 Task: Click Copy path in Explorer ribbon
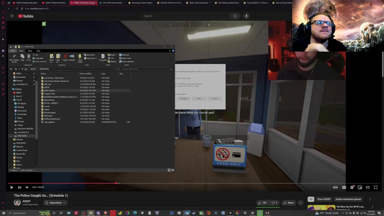[38, 58]
